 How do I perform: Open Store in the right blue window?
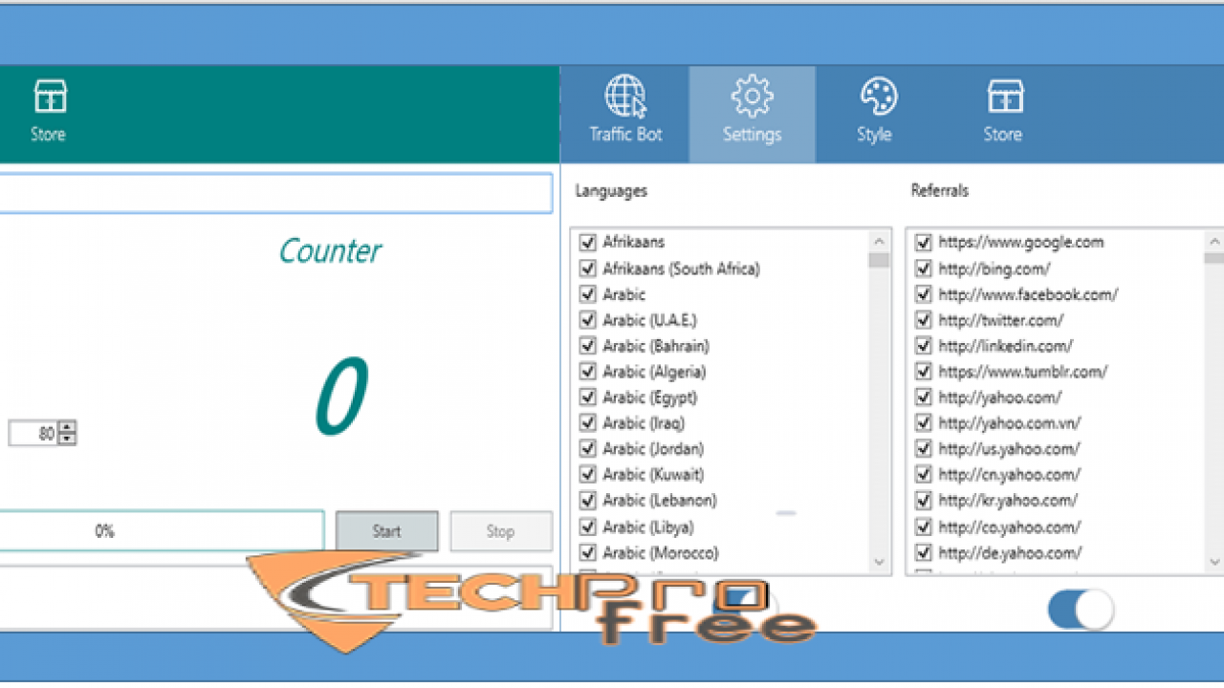click(x=1002, y=112)
